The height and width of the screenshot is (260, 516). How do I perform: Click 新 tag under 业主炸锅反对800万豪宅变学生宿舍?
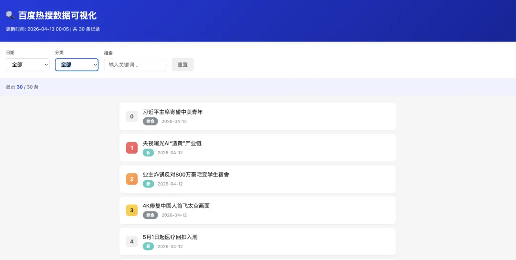[x=149, y=184]
